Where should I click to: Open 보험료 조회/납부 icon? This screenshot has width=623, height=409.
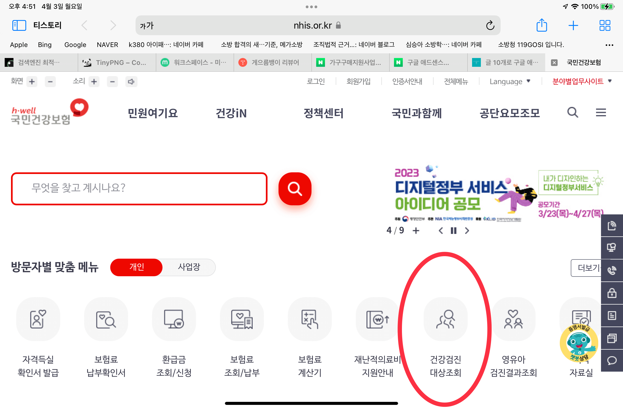pos(242,319)
